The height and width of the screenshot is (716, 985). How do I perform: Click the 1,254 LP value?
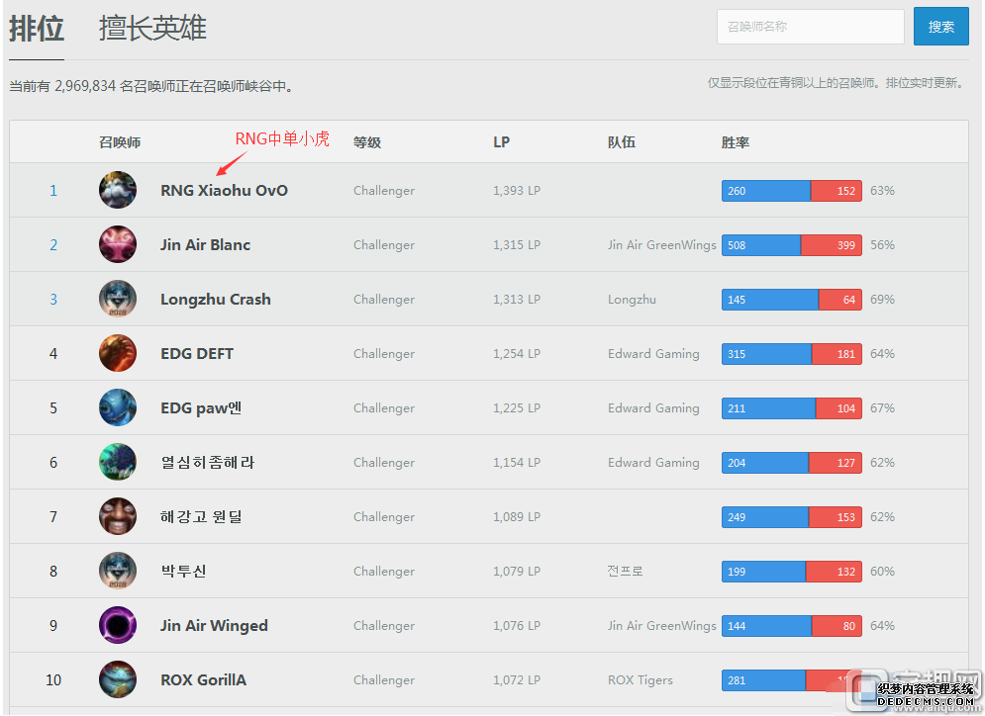(x=517, y=354)
